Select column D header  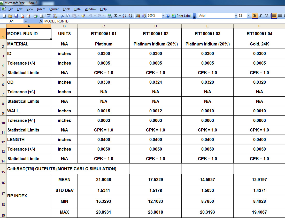(156, 26)
